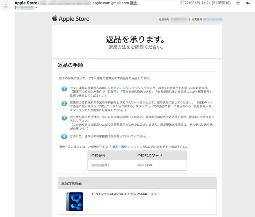Open the 返品・返金 guide link
Image resolution: width=255 pixels, height=217 pixels.
tap(119, 147)
